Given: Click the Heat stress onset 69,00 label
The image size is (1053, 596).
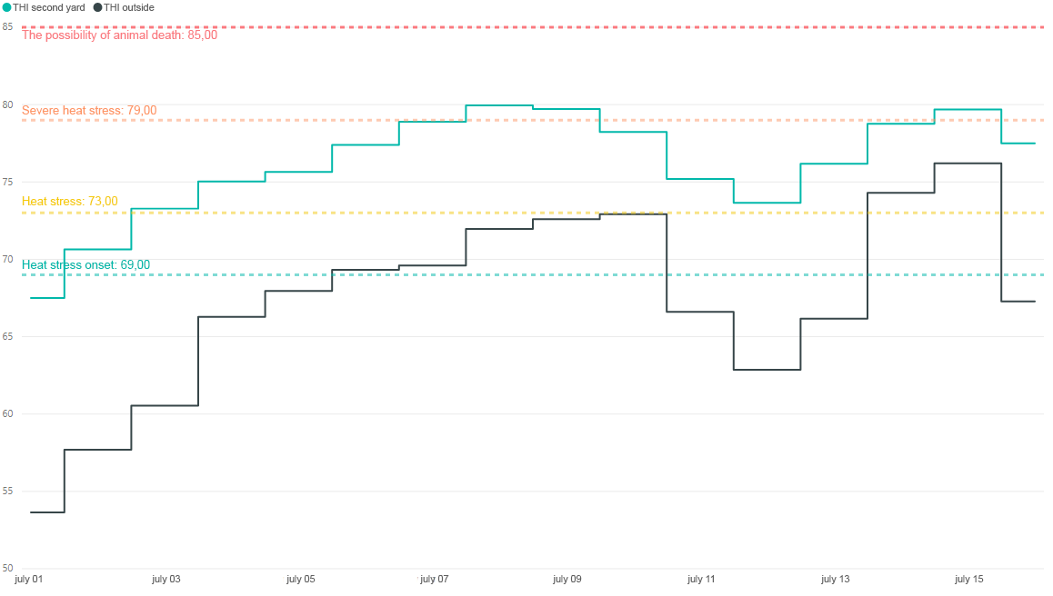Looking at the screenshot, I should coord(86,265).
